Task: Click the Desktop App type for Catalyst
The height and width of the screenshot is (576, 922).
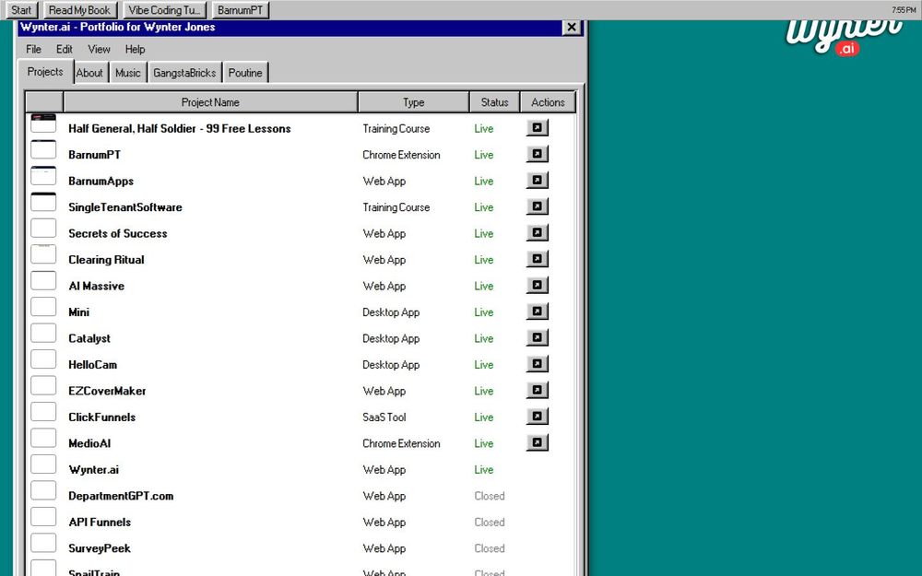Action: 391,338
